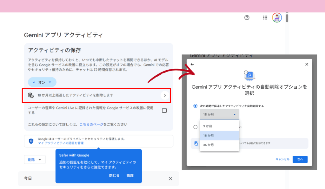Close the auto-delete options dialog
The width and height of the screenshot is (325, 189).
[x=307, y=64]
